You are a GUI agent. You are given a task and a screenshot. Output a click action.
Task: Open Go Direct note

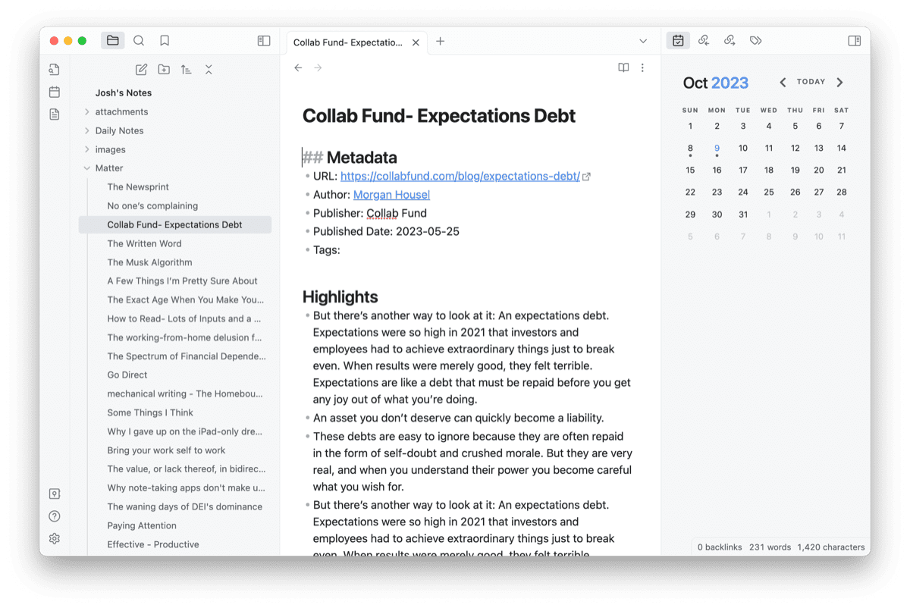[127, 375]
